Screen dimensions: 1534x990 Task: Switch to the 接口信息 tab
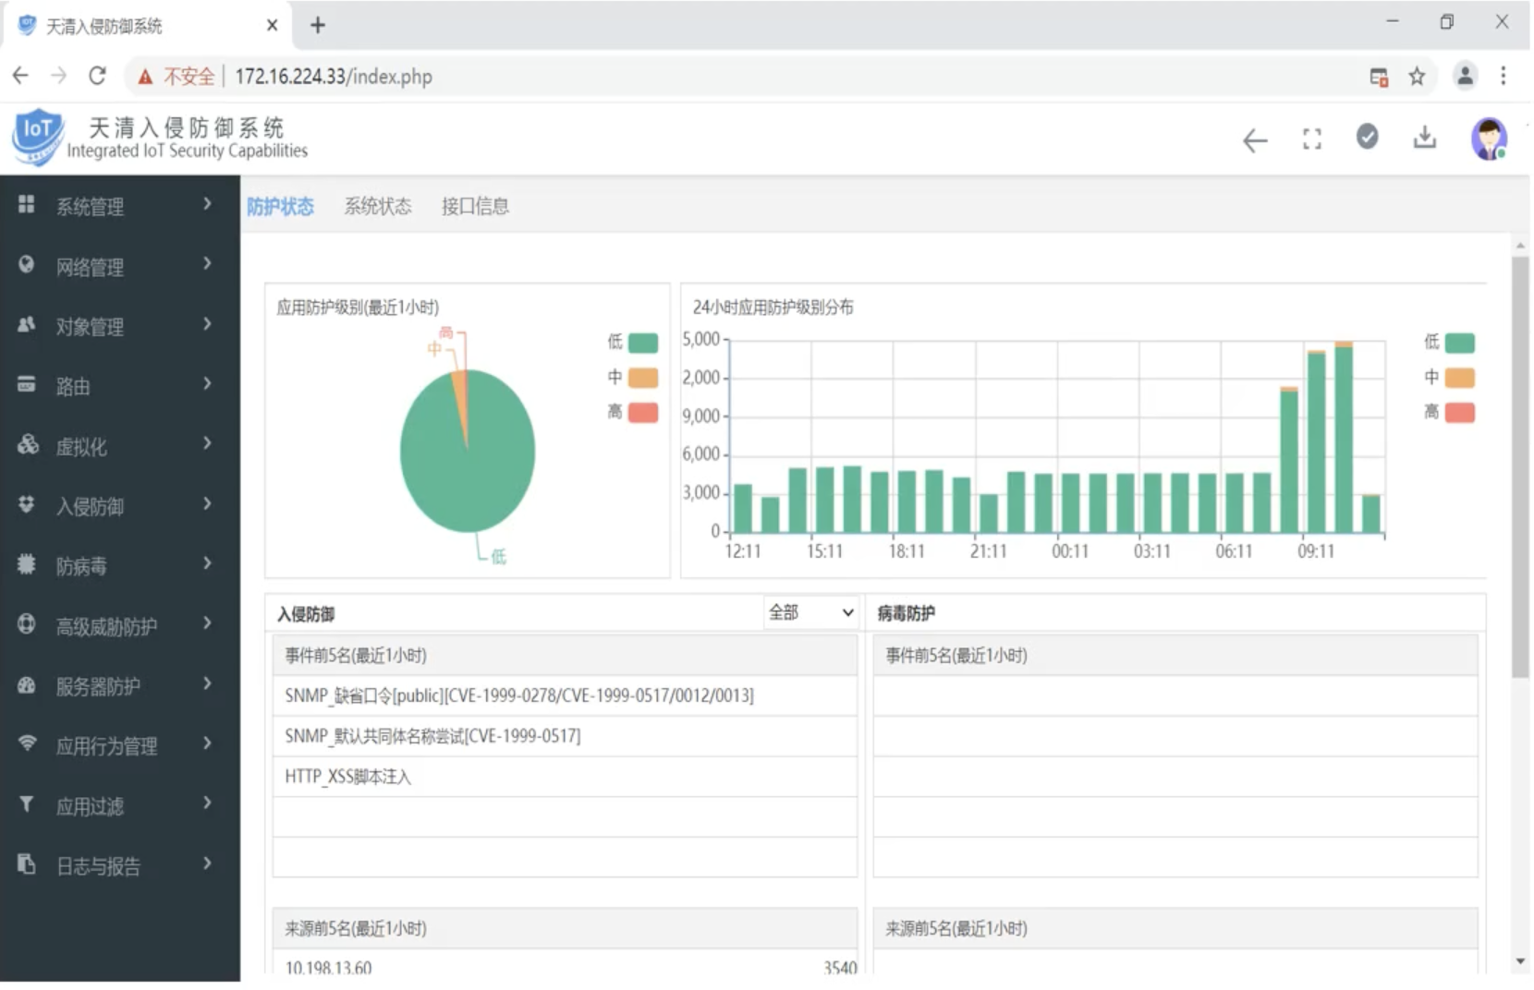(x=475, y=206)
